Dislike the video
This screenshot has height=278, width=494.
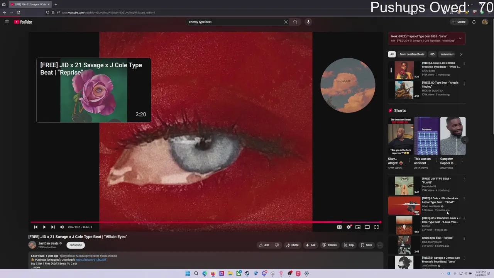click(x=277, y=245)
